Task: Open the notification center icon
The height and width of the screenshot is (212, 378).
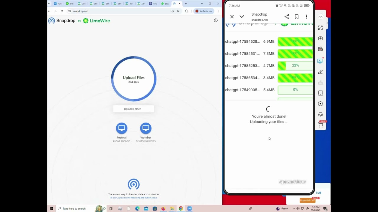Action: point(325,208)
